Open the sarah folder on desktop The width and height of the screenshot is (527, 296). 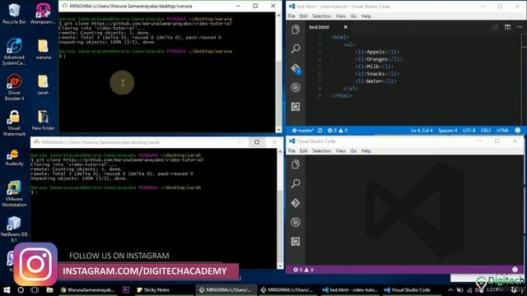click(x=43, y=85)
